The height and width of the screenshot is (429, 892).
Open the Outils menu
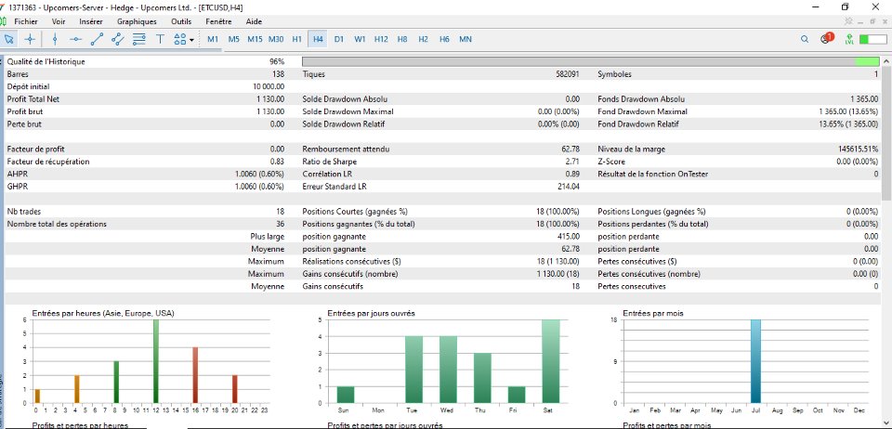(x=181, y=21)
